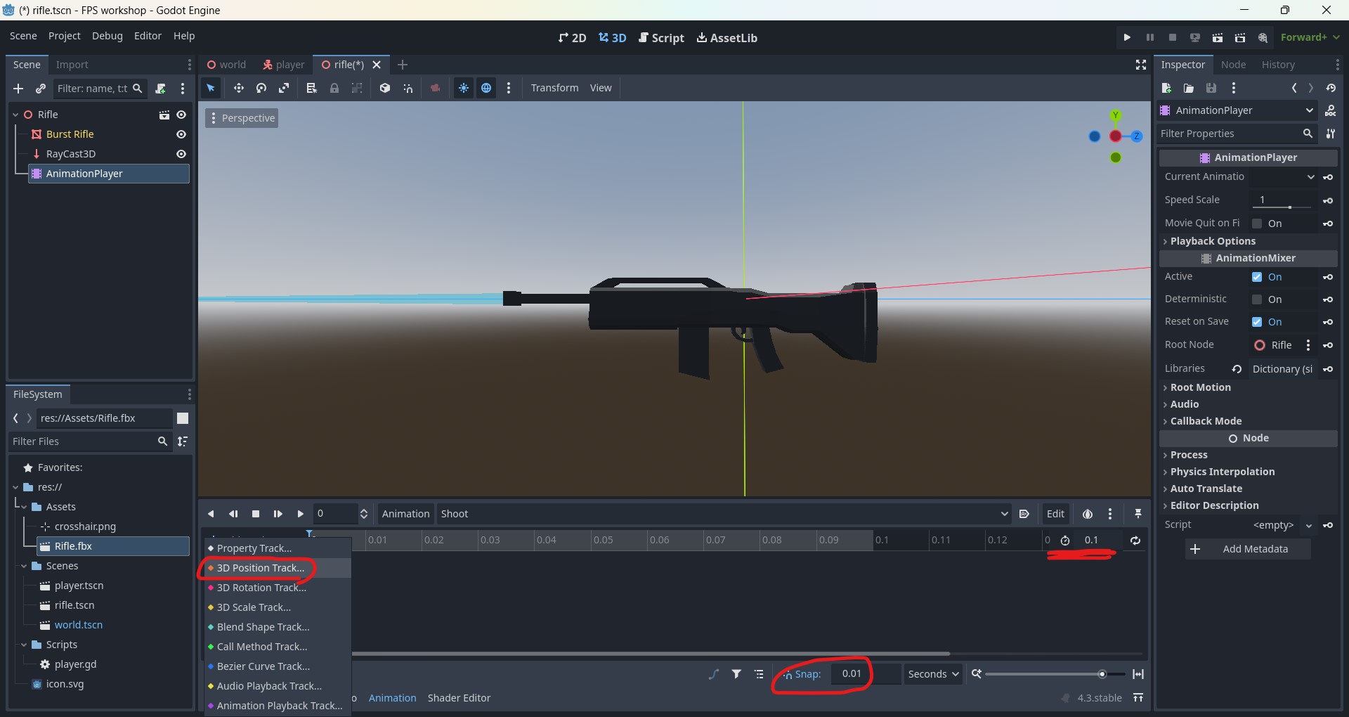Screen dimensions: 1349x717
Task: Choose 3D Position Track from the list
Action: [261, 569]
